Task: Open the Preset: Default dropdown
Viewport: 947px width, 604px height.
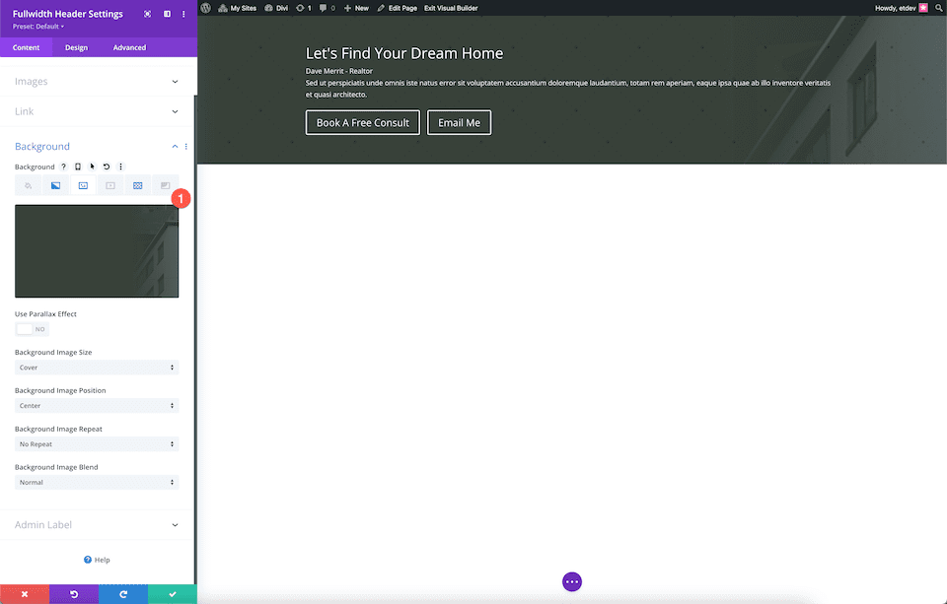Action: 38,27
